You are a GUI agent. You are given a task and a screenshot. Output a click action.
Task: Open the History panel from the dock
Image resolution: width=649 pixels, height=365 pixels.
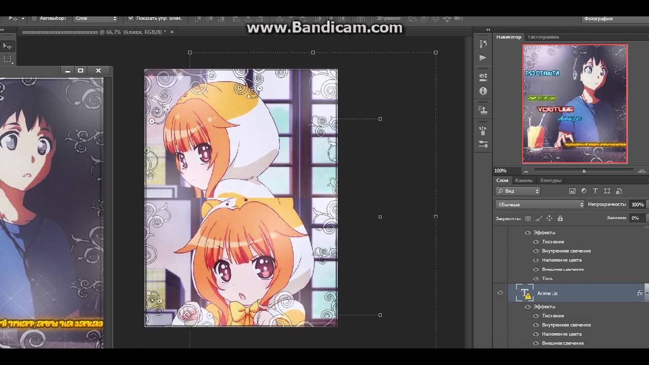coord(483,45)
